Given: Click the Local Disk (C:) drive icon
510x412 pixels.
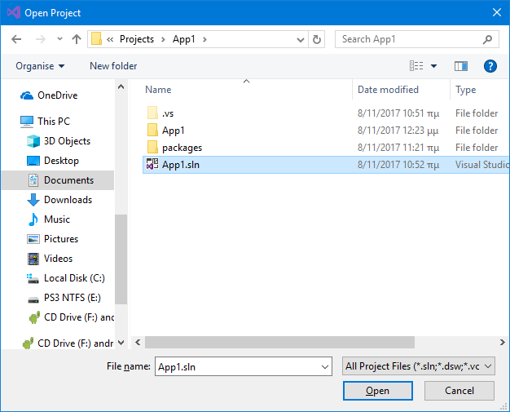Looking at the screenshot, I should click(x=33, y=278).
